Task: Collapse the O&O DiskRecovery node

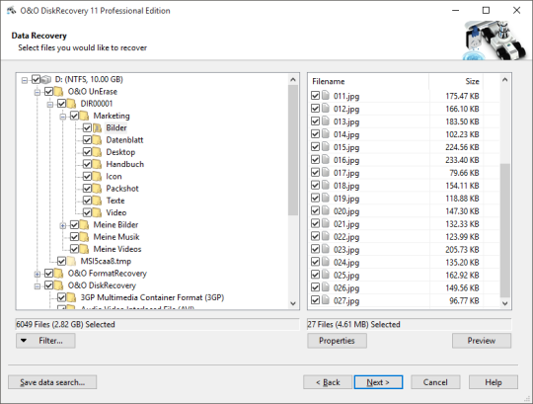Action: [38, 286]
